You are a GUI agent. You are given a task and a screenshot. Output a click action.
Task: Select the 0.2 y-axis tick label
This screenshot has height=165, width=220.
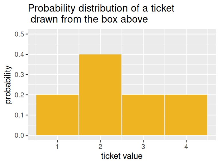19,95
